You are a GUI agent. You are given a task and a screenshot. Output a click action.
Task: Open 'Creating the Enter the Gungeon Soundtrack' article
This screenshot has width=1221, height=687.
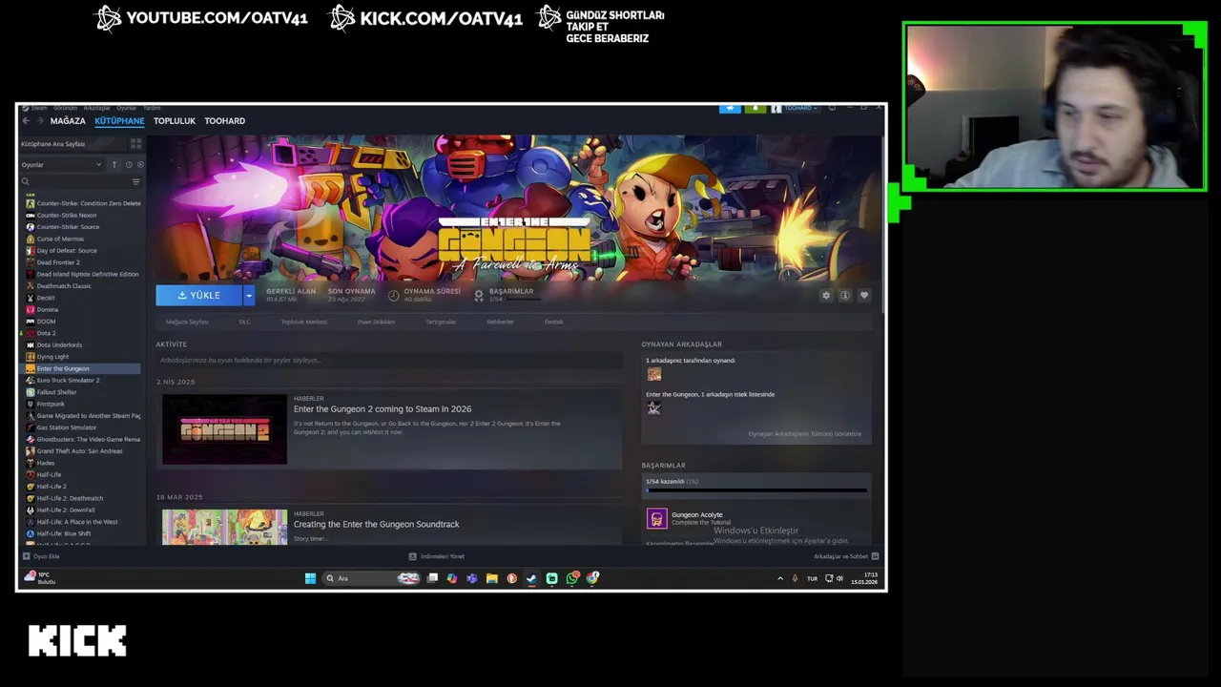[376, 525]
